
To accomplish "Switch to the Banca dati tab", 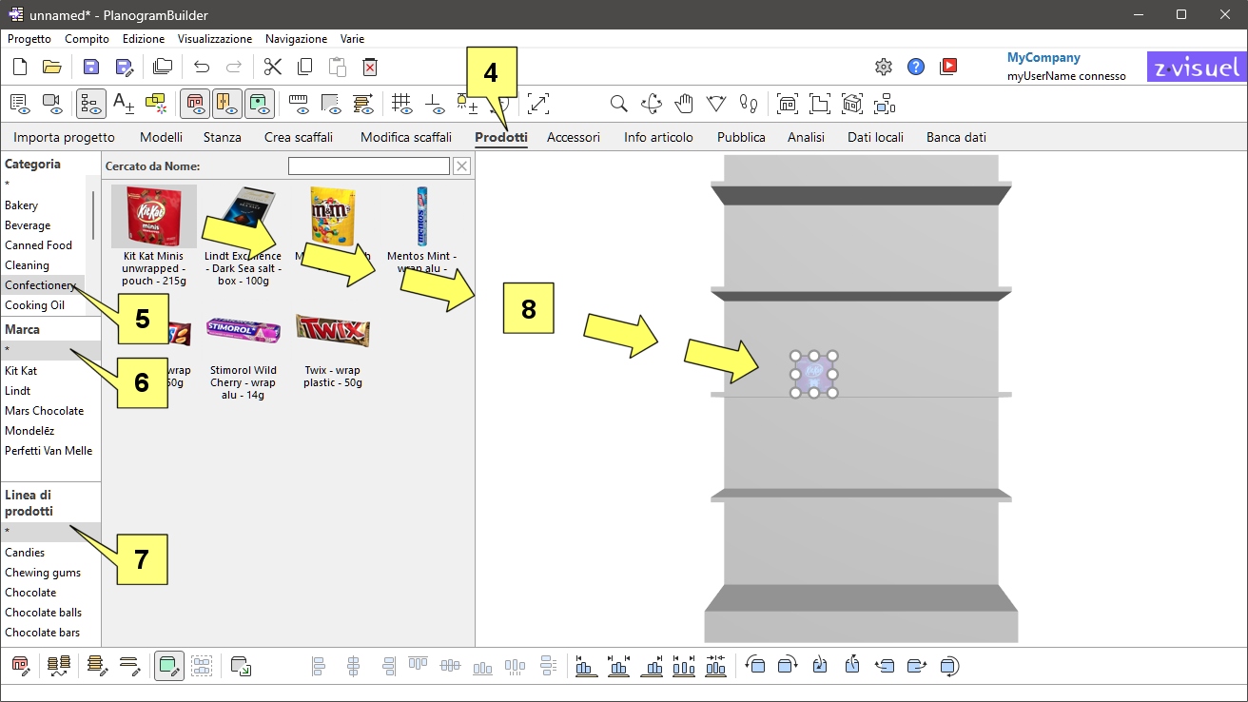I will [x=956, y=137].
